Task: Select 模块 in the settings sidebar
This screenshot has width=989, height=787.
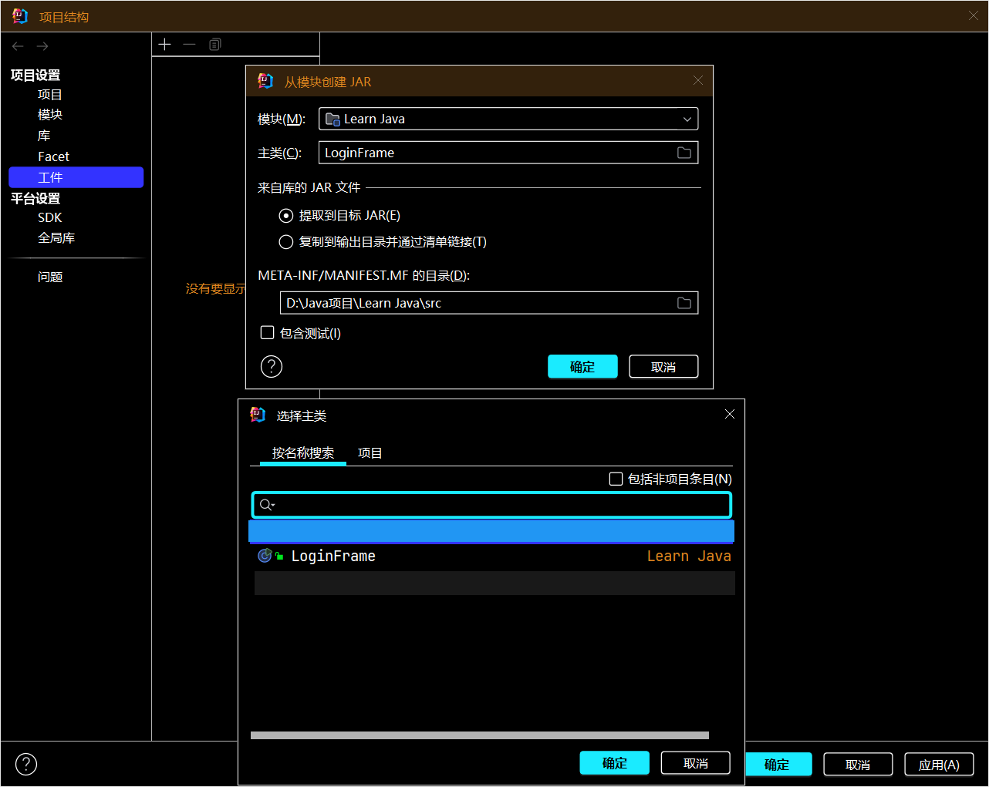Action: click(50, 115)
